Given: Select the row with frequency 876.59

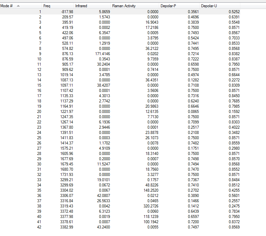Looking at the screenshot, I should (x=120, y=59).
